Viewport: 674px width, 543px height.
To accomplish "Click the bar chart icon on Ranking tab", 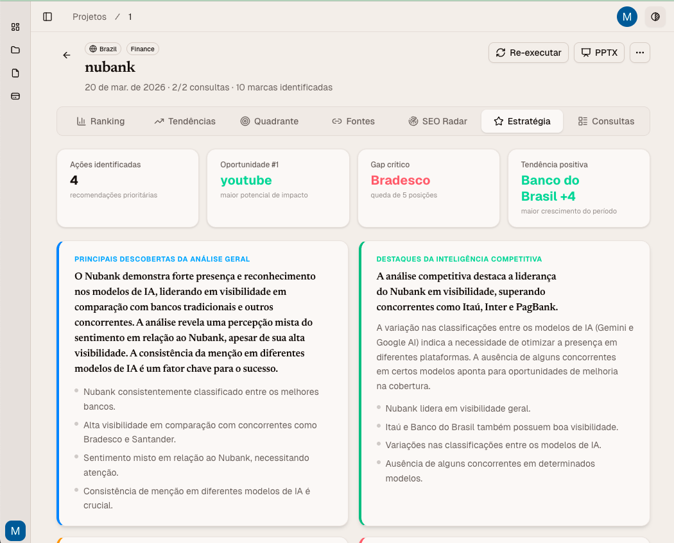I will click(81, 121).
